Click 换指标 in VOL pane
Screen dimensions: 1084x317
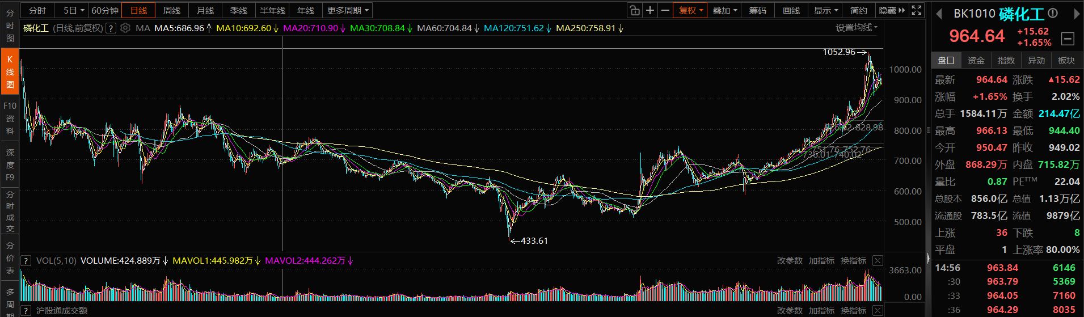tap(853, 261)
